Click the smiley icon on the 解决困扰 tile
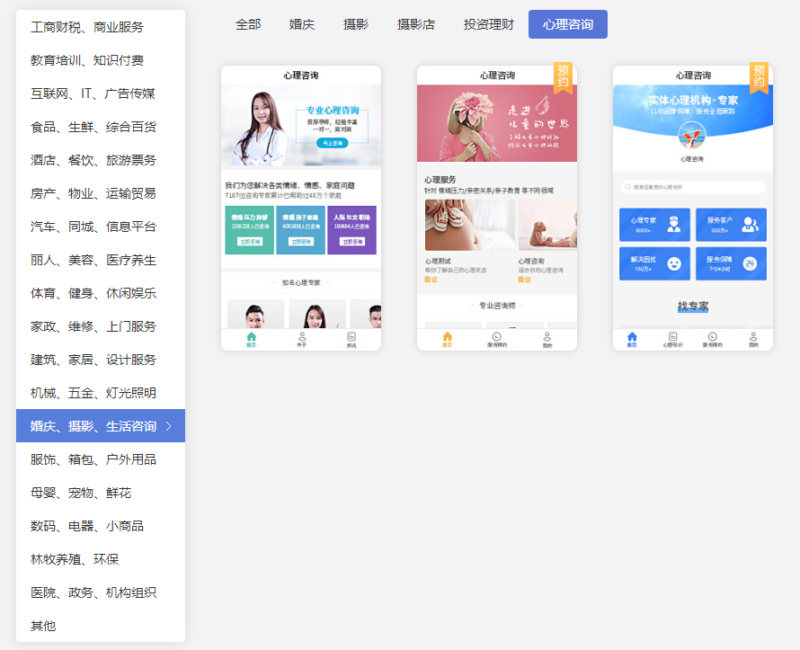Screen dimensions: 800x650 [x=674, y=263]
